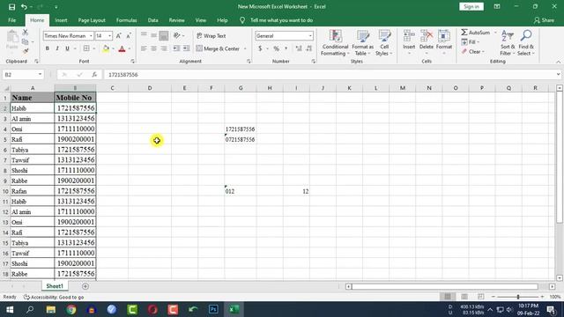Open the General number format dropdown

(310, 35)
